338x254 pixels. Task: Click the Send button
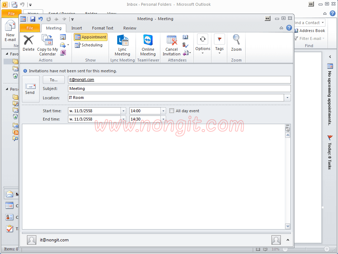coord(31,89)
